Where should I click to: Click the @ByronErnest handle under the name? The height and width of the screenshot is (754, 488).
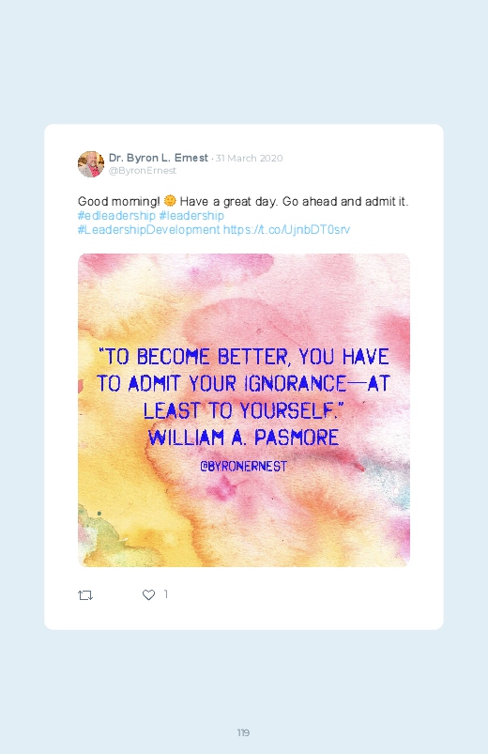[143, 171]
